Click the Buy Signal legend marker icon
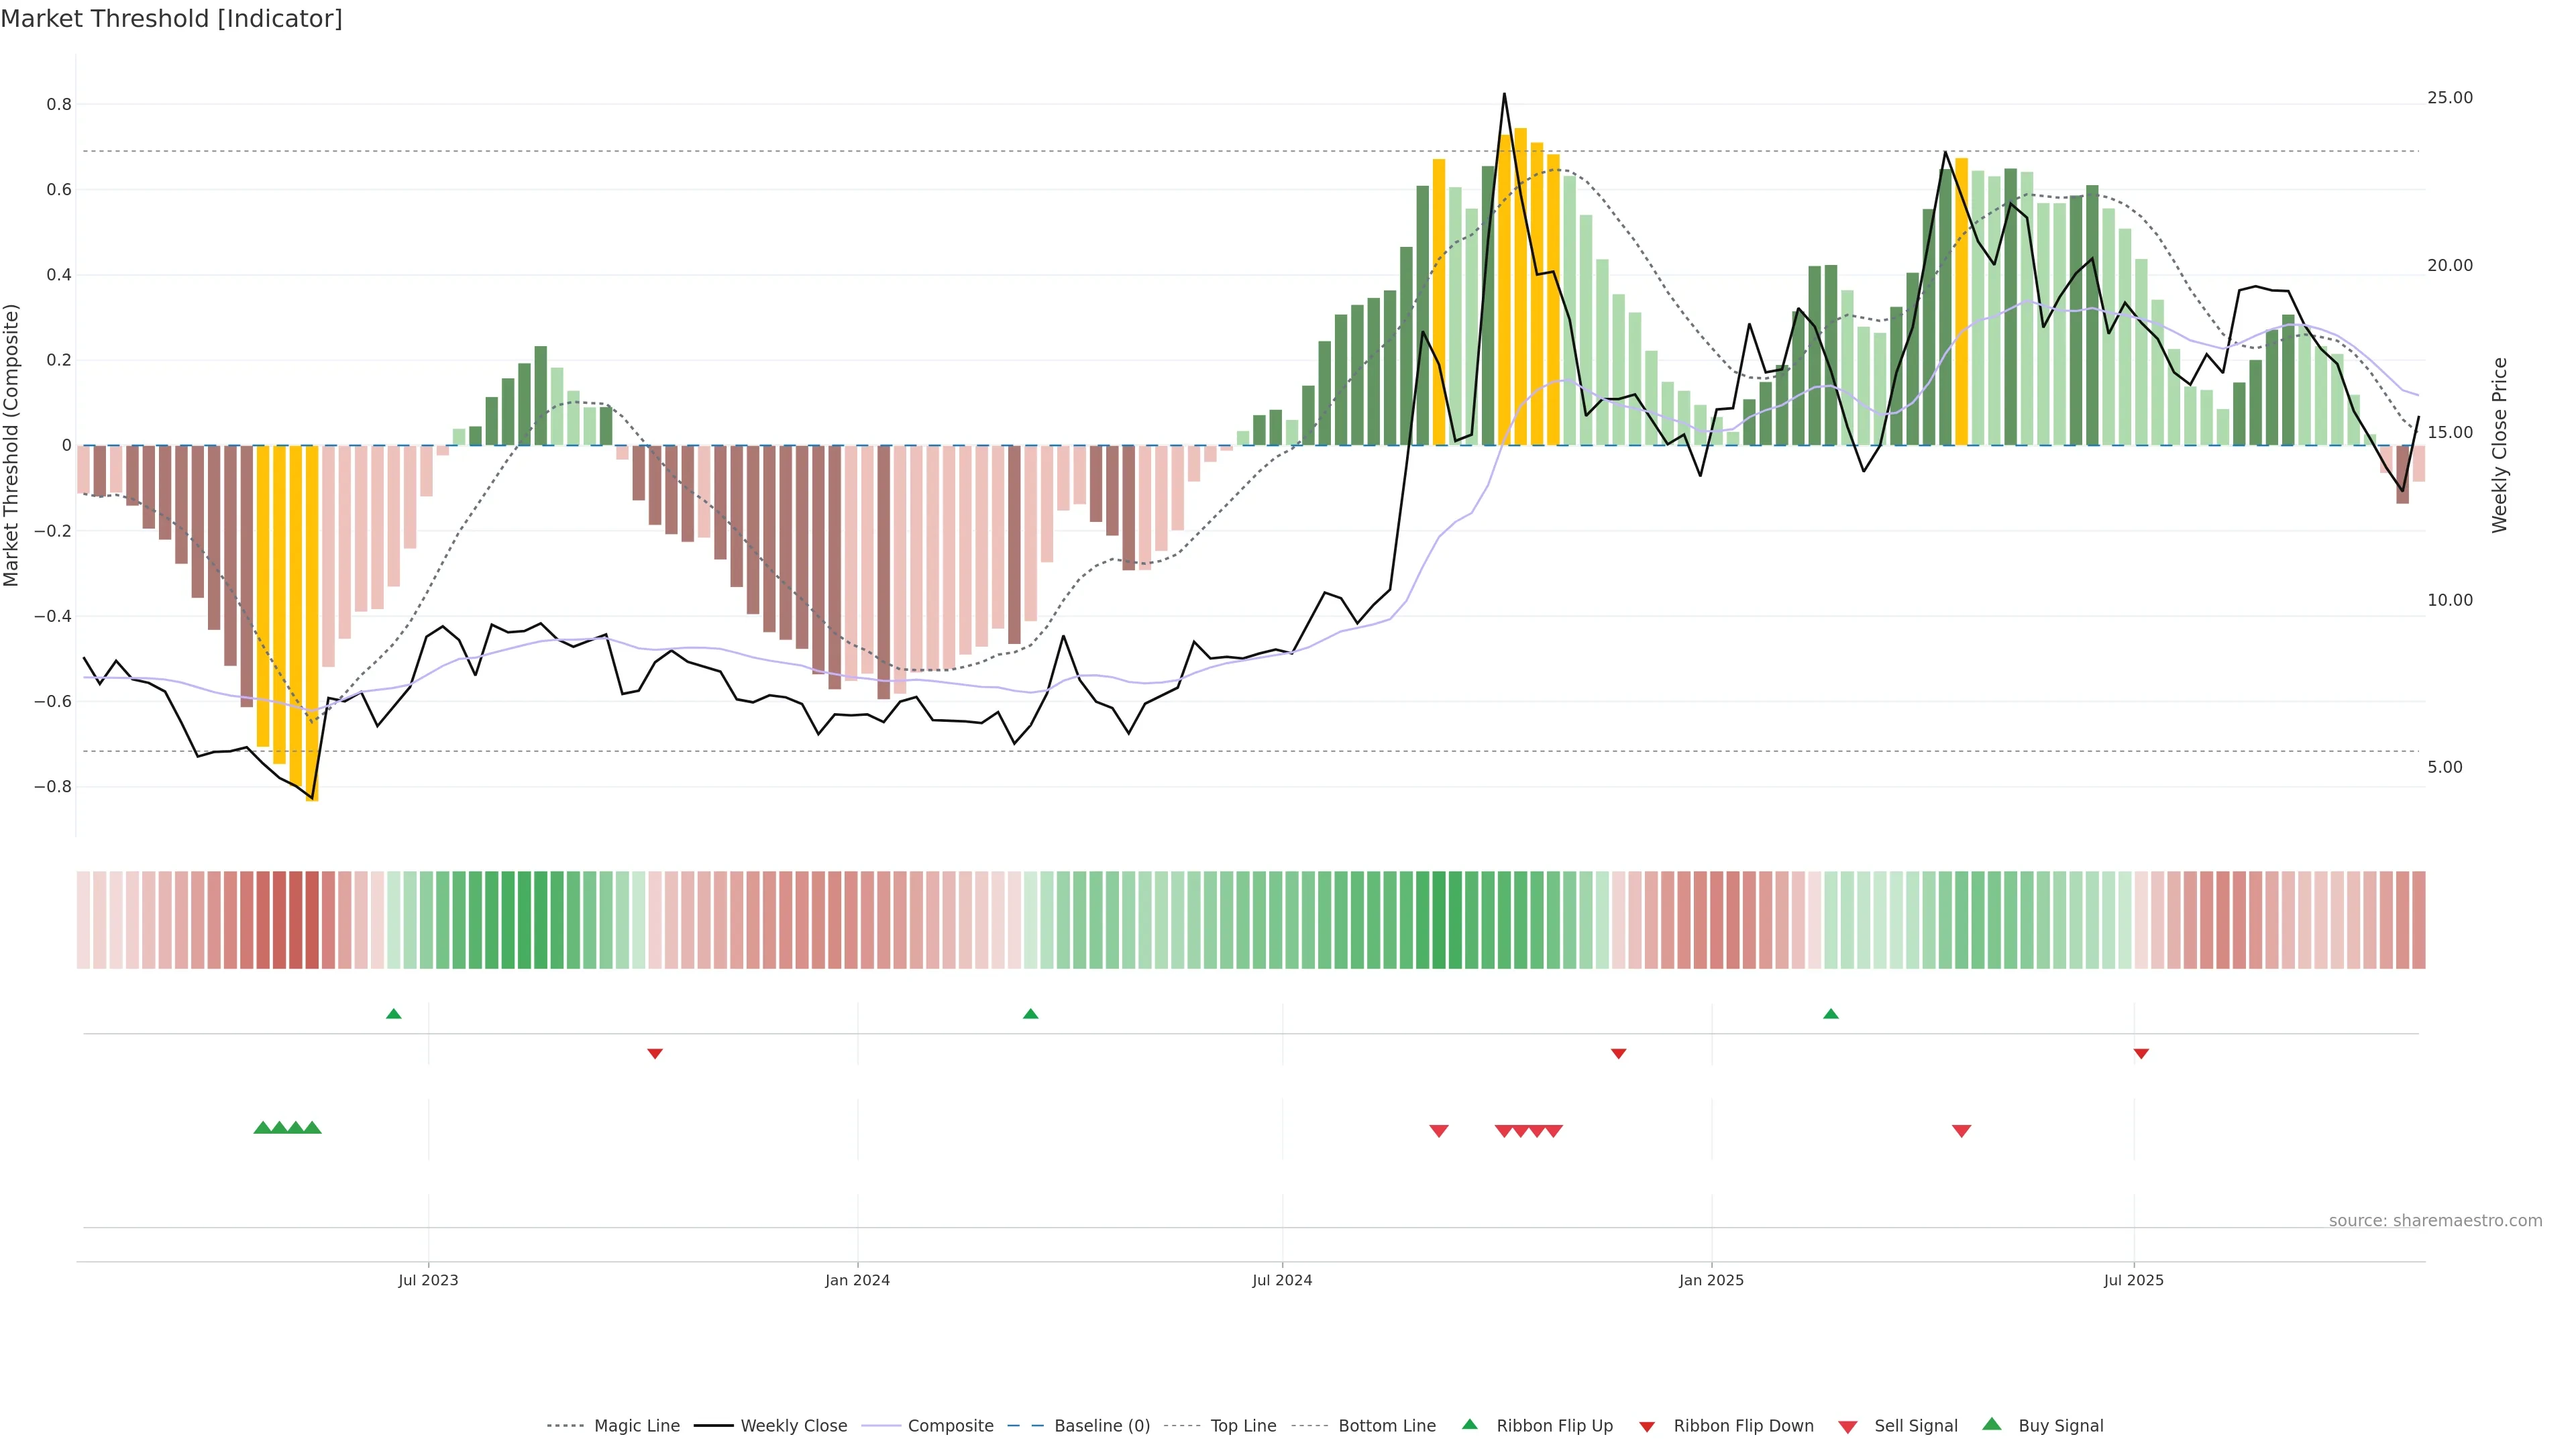The image size is (2576, 1449). pos(1992,1424)
